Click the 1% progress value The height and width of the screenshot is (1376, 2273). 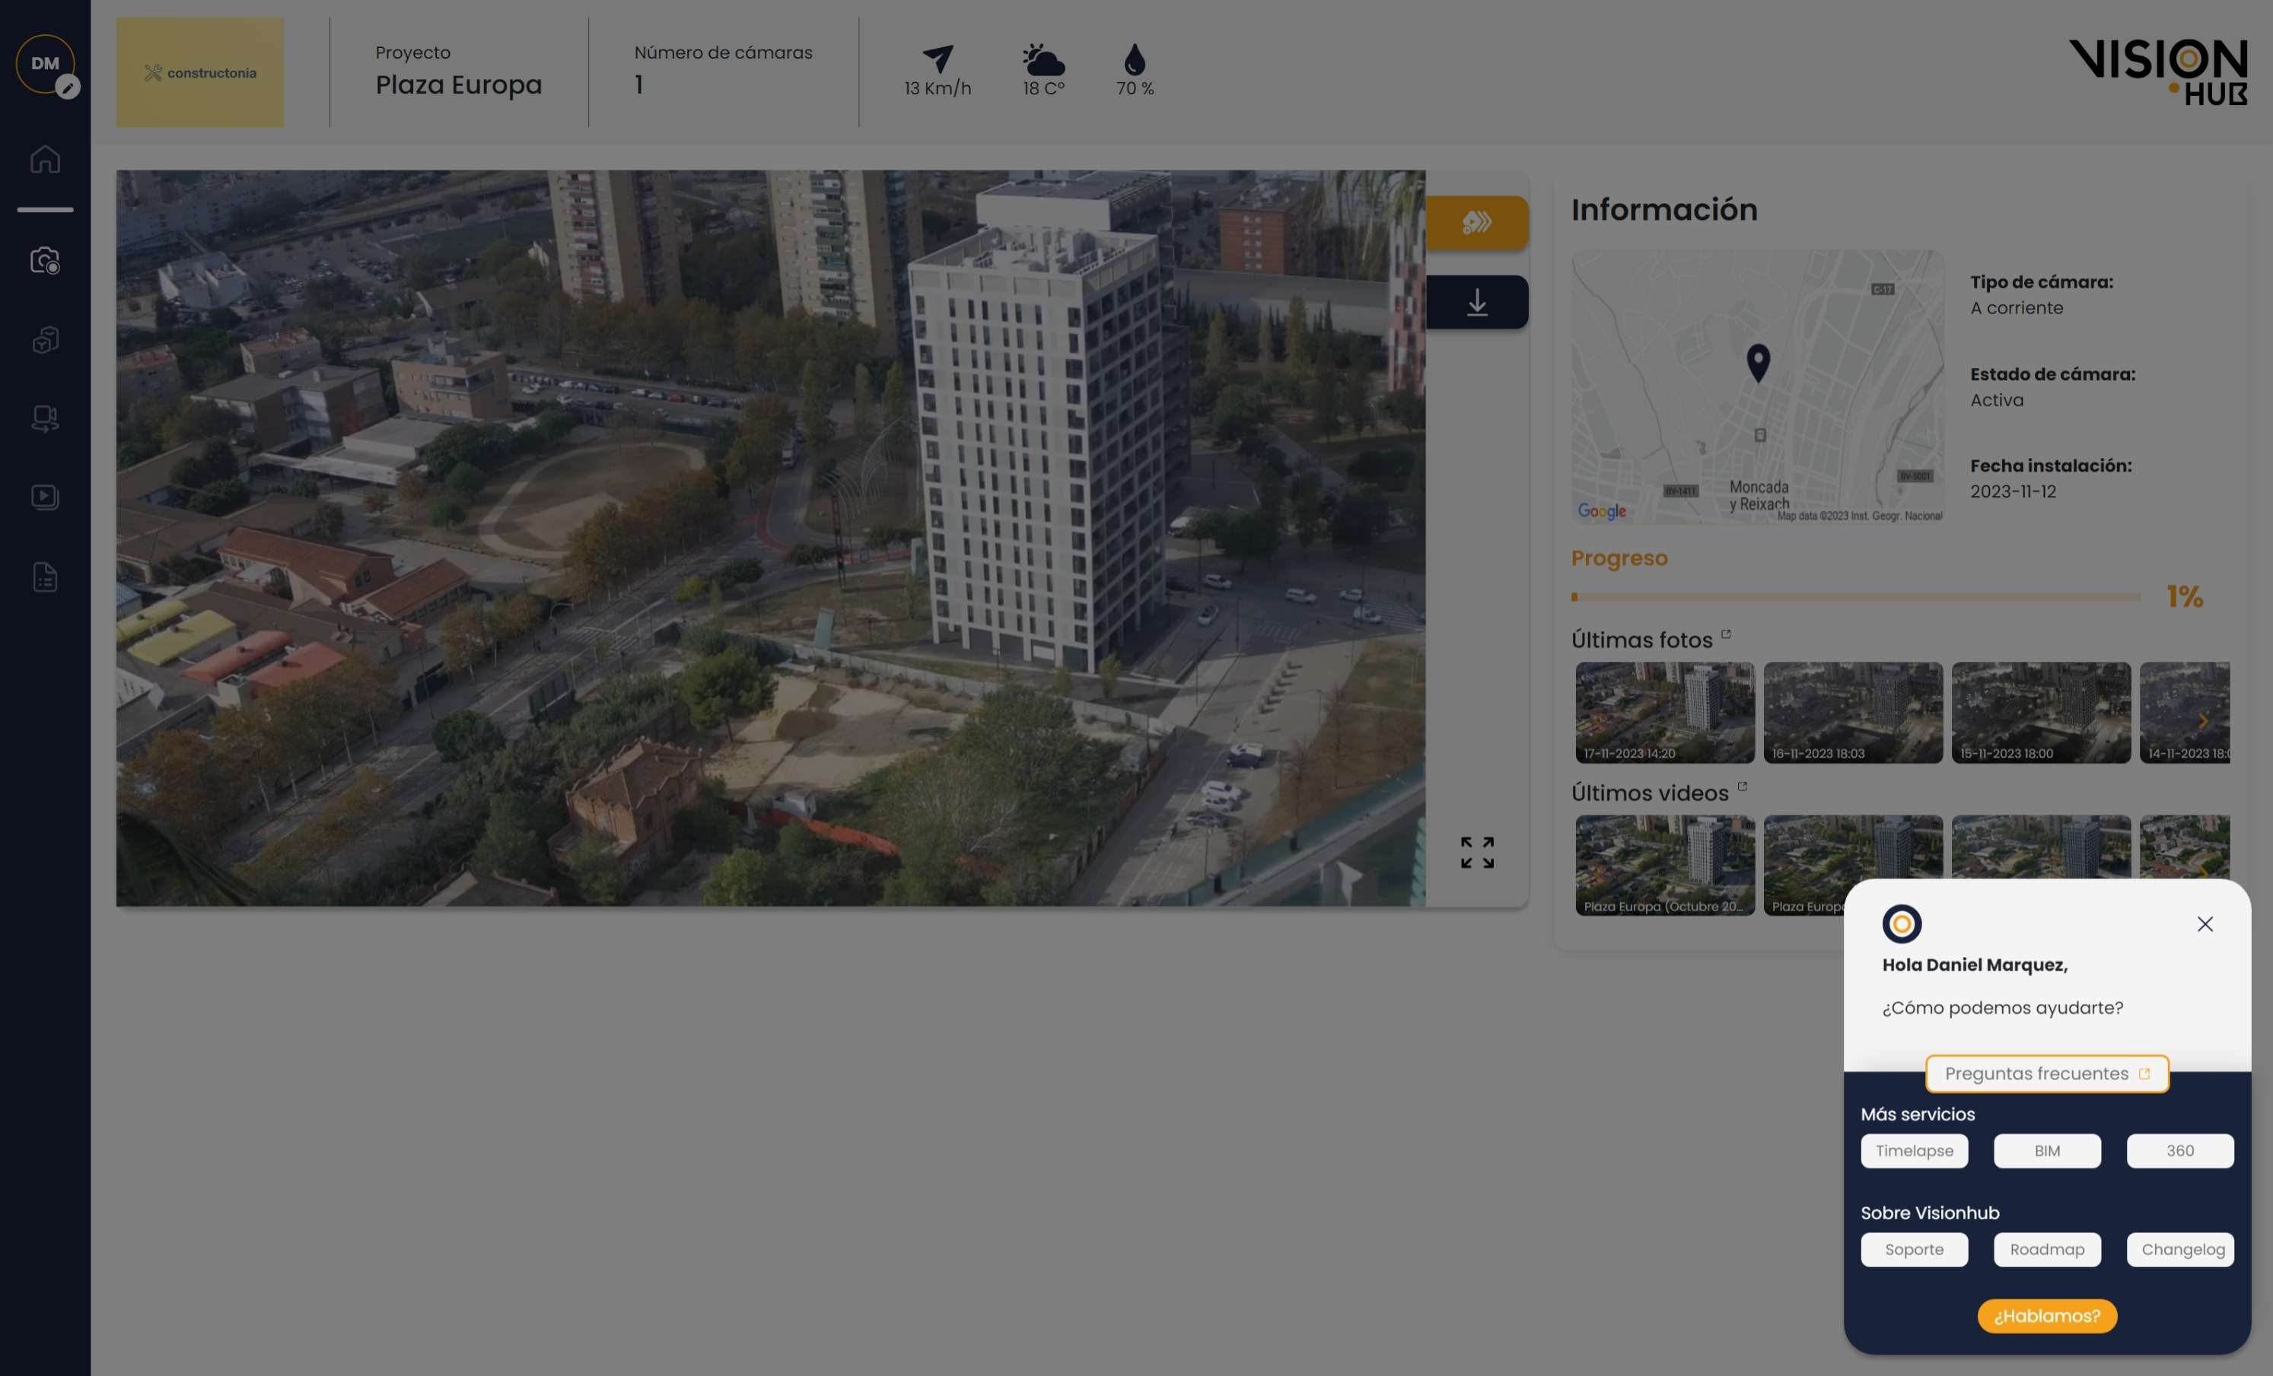[2185, 596]
